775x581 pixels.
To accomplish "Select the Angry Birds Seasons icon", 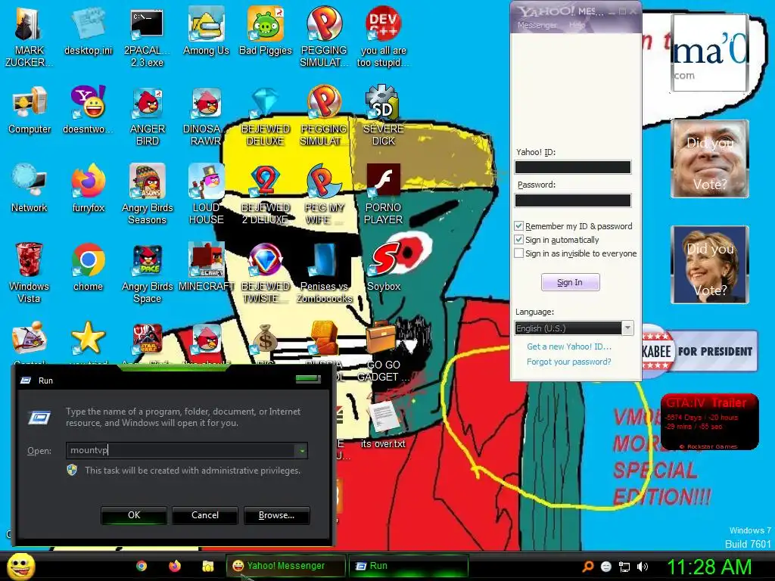I will pos(148,194).
